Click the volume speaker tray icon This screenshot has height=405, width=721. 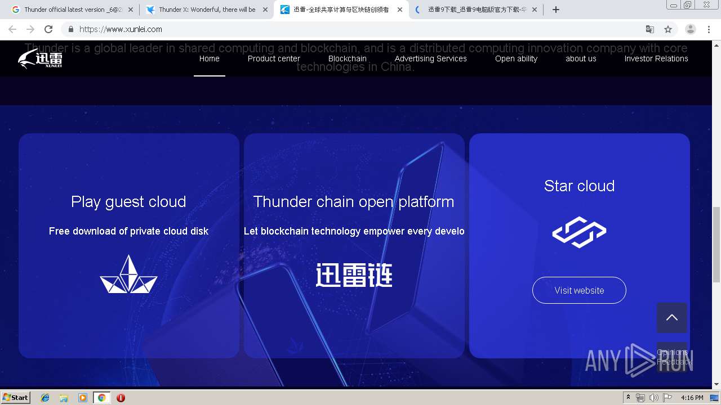coord(653,398)
